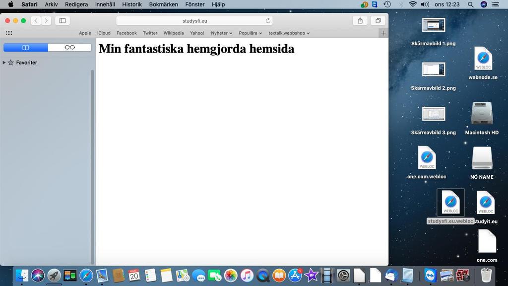This screenshot has height=286, width=508.
Task: Hide the sidebar with the sidebar button
Action: pos(63,21)
